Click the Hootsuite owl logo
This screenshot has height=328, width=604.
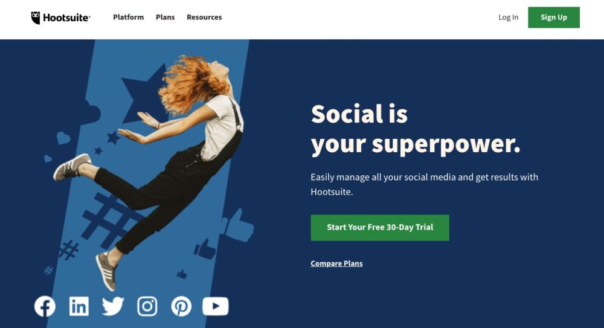click(x=36, y=18)
